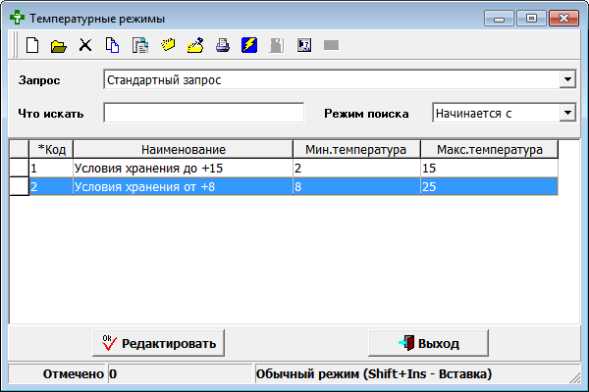Sort by the *Код column header

[x=51, y=149]
